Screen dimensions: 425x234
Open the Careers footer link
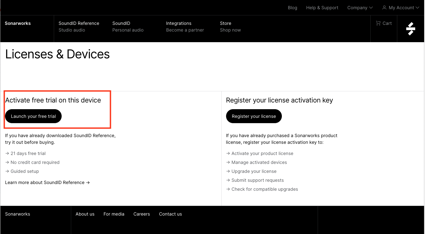[141, 214]
